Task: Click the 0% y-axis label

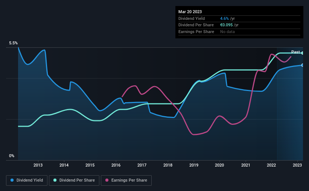Action: point(12,156)
